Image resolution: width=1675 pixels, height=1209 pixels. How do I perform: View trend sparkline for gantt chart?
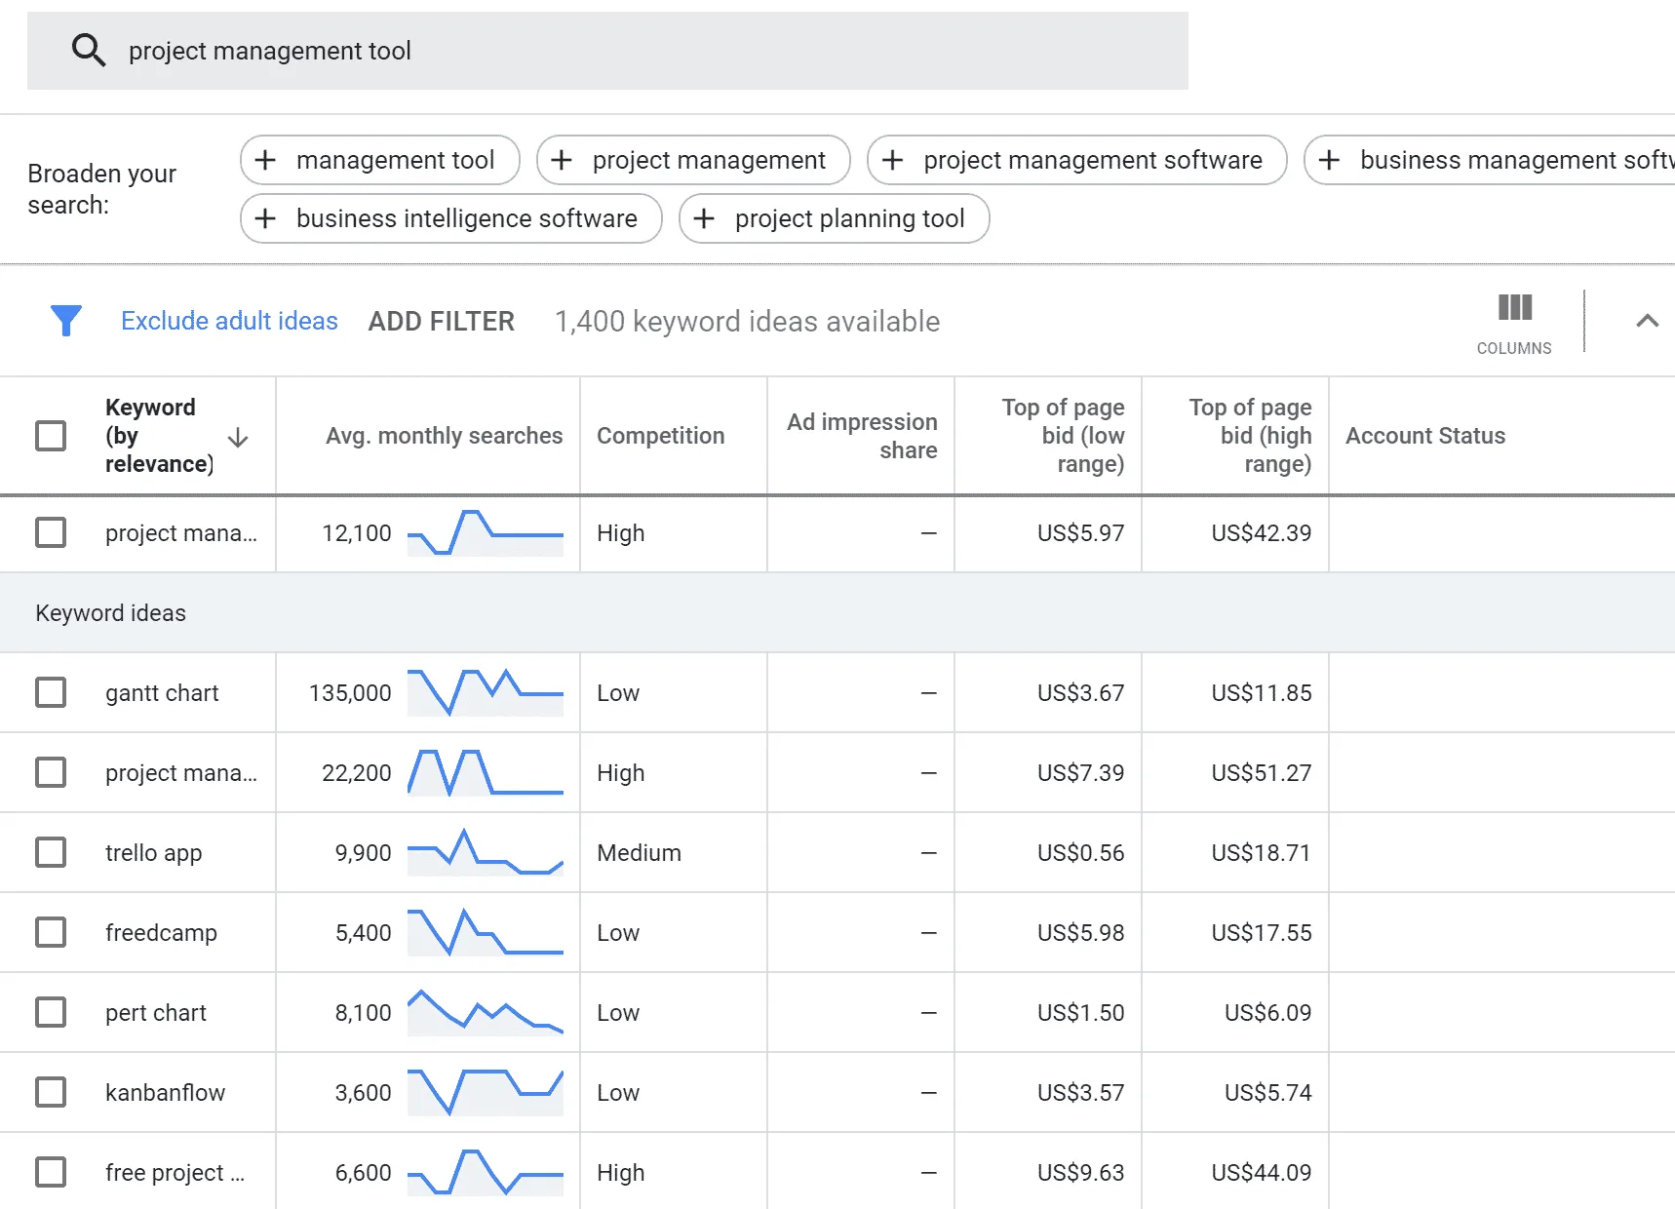click(x=486, y=692)
